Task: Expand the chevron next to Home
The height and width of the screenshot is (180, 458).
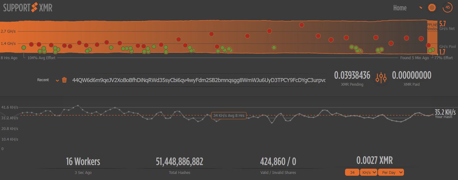Action: coord(421,7)
